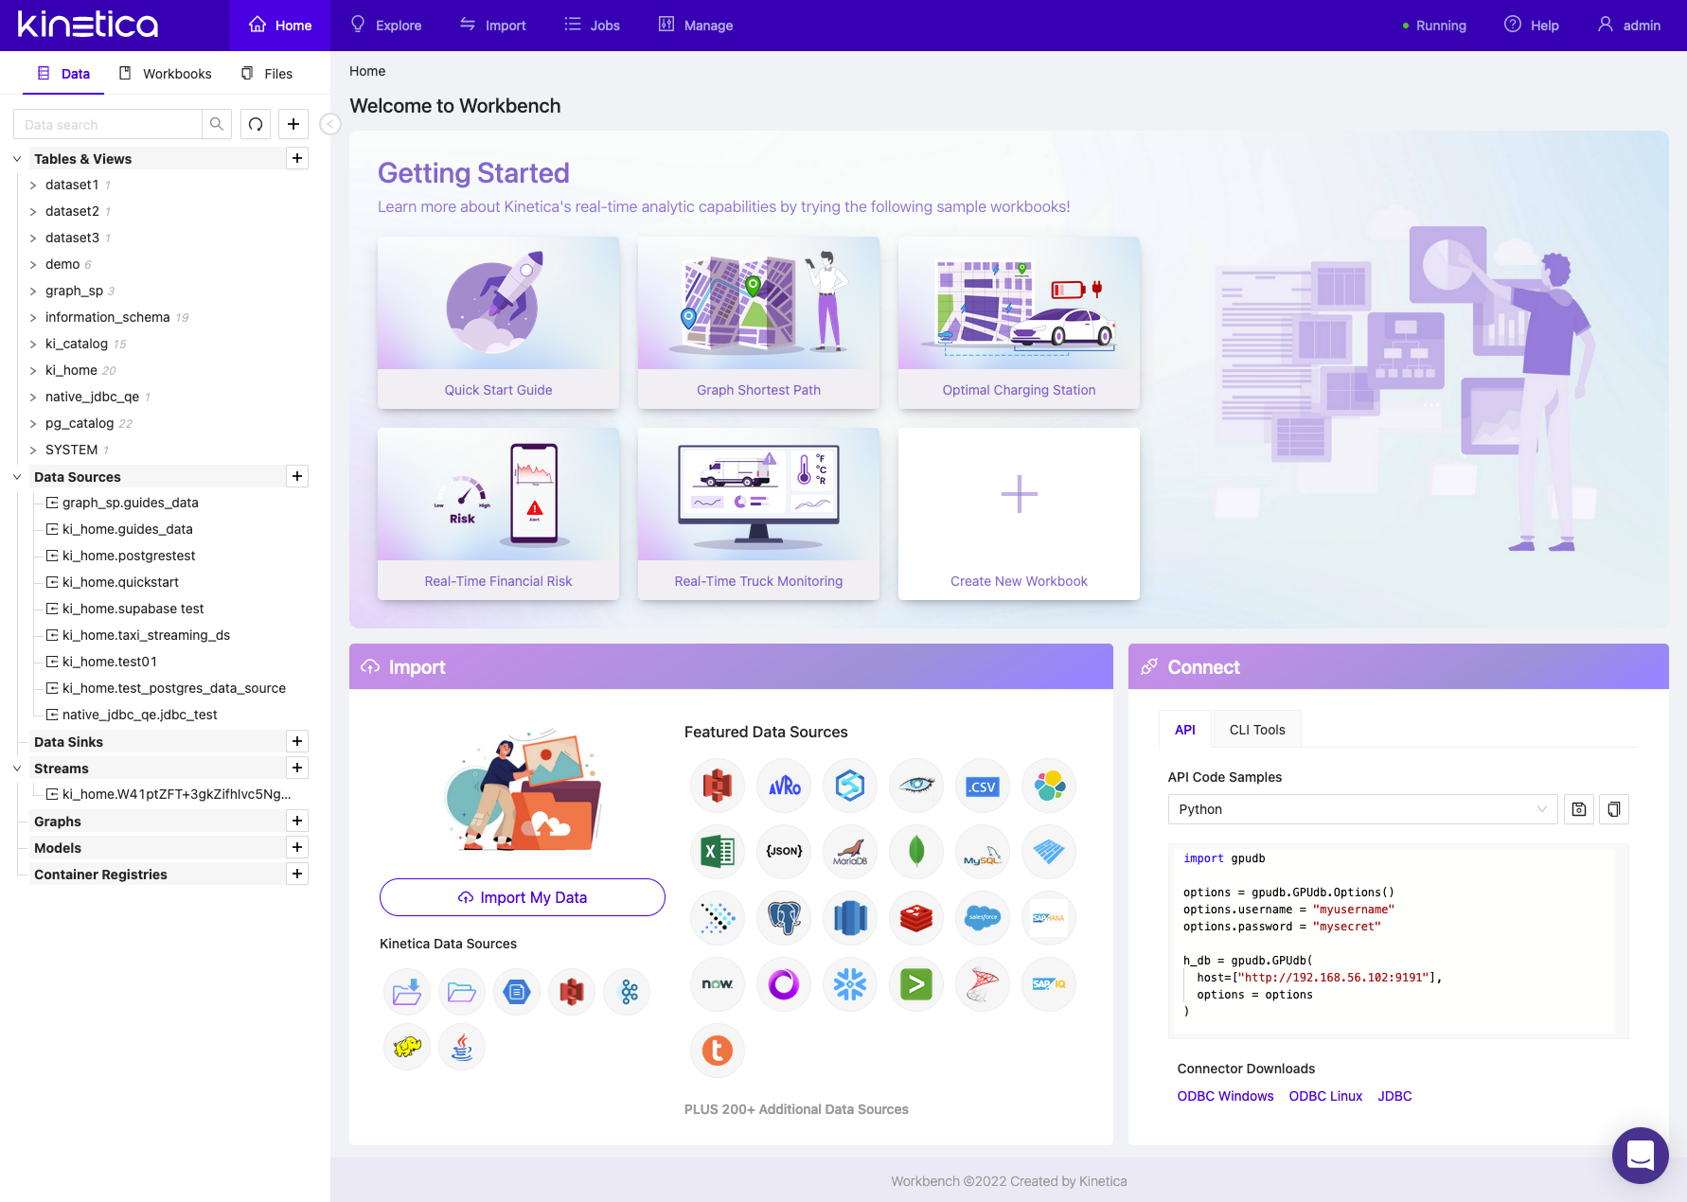Collapse the left data panel

tap(329, 124)
